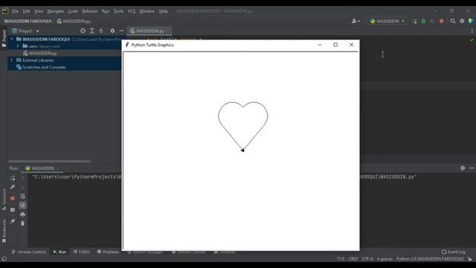Screen dimensions: 476x268
Task: Click the pin tab icon in Run panel
Action: [13, 222]
